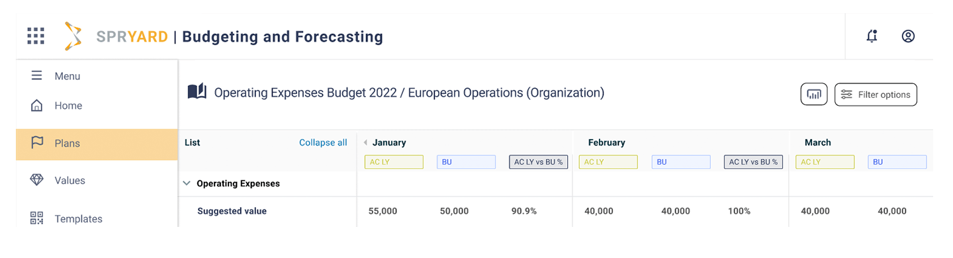Click January BU suggested value 50,000
Viewport: 953px width, 258px height.
click(454, 211)
